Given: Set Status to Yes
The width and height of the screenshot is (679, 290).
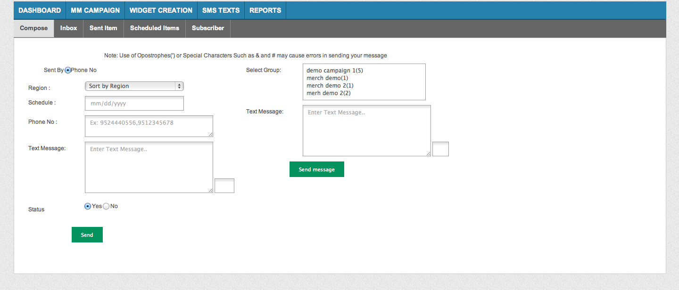Looking at the screenshot, I should (88, 206).
